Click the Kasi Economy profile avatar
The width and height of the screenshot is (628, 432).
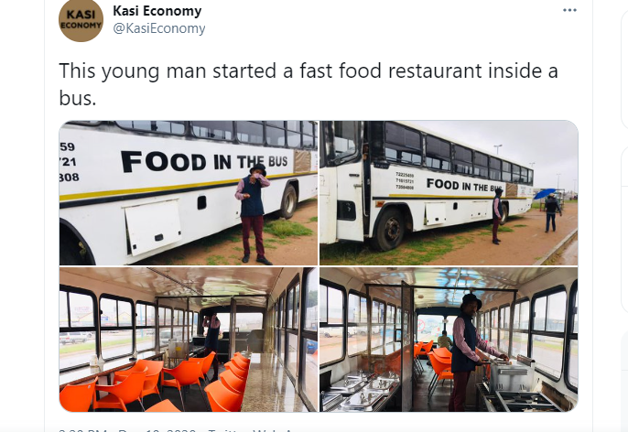click(x=81, y=19)
